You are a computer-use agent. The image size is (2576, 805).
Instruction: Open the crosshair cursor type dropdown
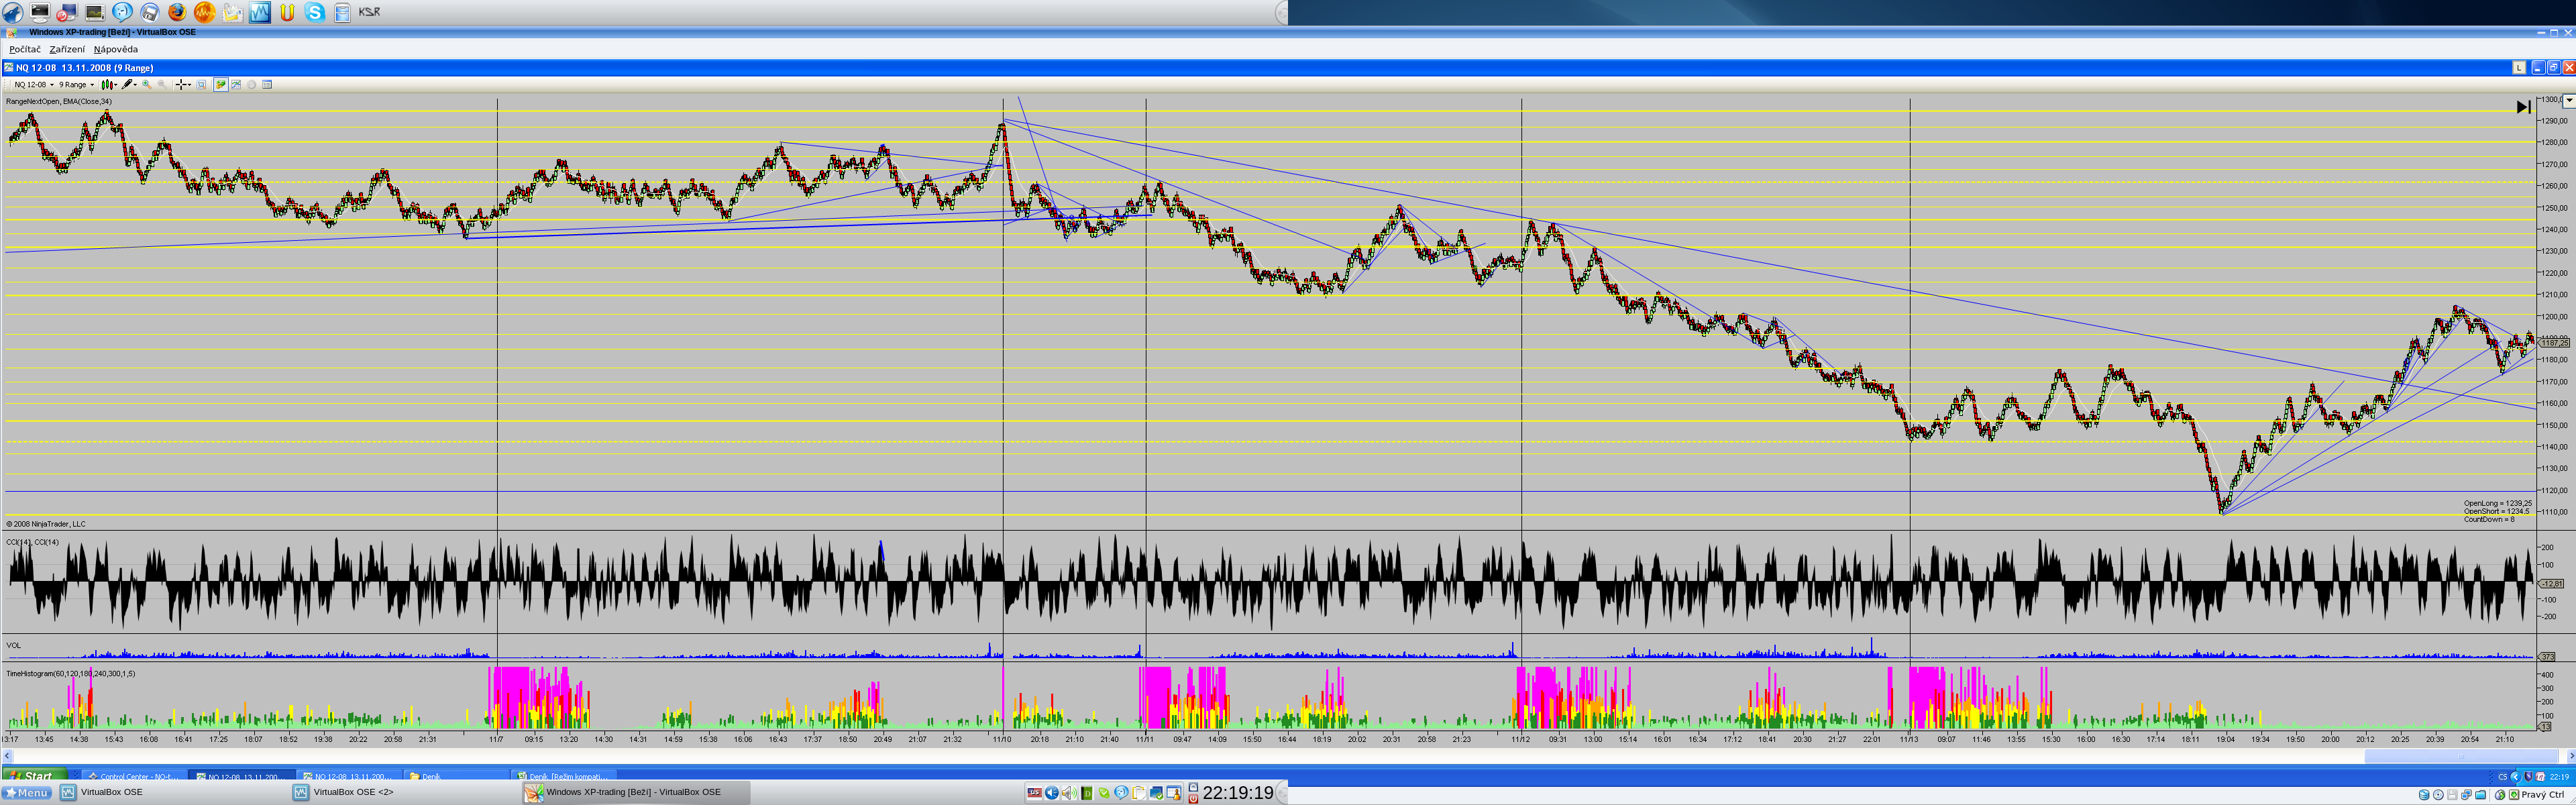point(183,85)
